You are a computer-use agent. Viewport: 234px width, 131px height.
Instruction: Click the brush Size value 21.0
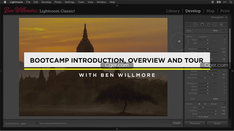click(x=223, y=107)
